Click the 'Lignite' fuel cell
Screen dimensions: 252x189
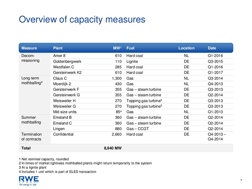click(132, 61)
